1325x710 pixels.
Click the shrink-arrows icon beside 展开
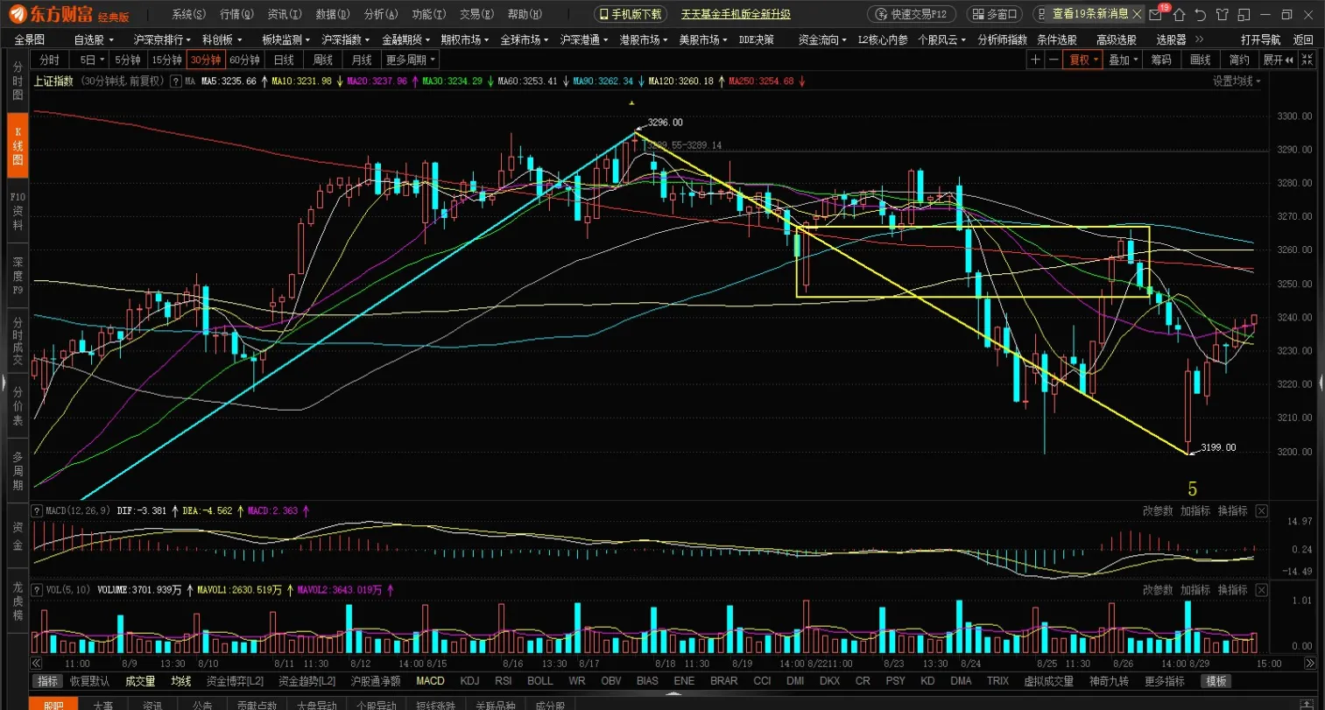[1307, 60]
